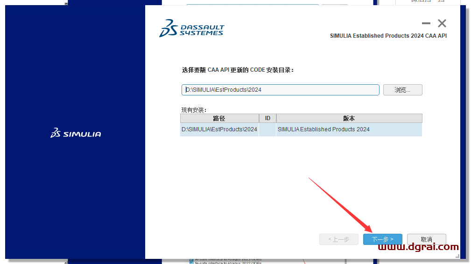Click the Dassault Systemes logo
The image size is (471, 264).
[192, 28]
